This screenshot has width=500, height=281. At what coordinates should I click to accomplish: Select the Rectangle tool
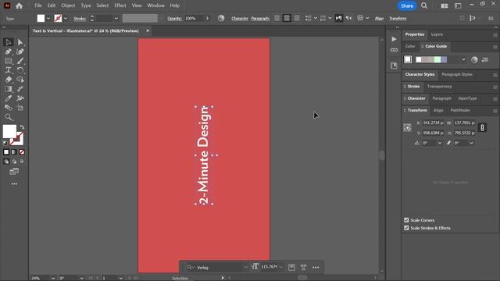9,61
